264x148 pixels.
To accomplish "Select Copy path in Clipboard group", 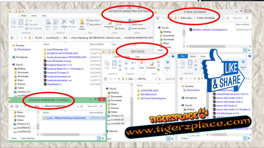I will point(32,24).
